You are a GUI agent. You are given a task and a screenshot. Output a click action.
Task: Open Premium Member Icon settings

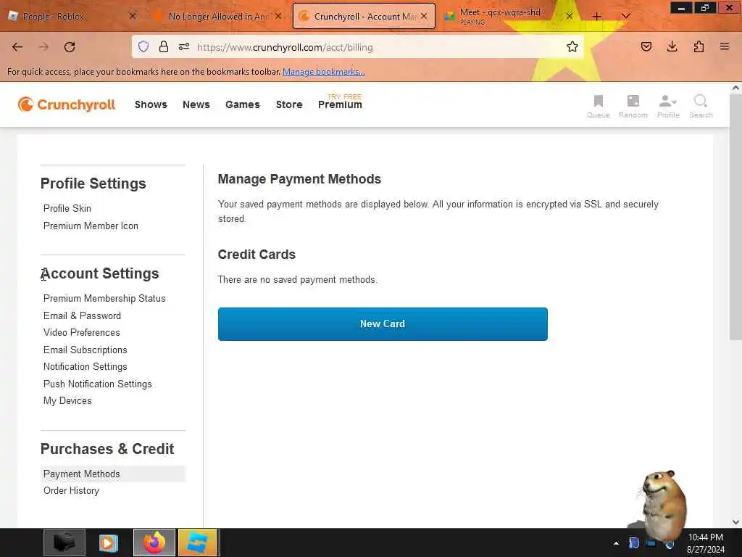pos(91,226)
